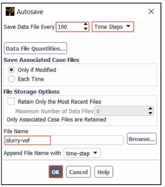The height and width of the screenshot is (187, 165).
Task: Increase the Save Data File Every value
Action: click(x=86, y=24)
